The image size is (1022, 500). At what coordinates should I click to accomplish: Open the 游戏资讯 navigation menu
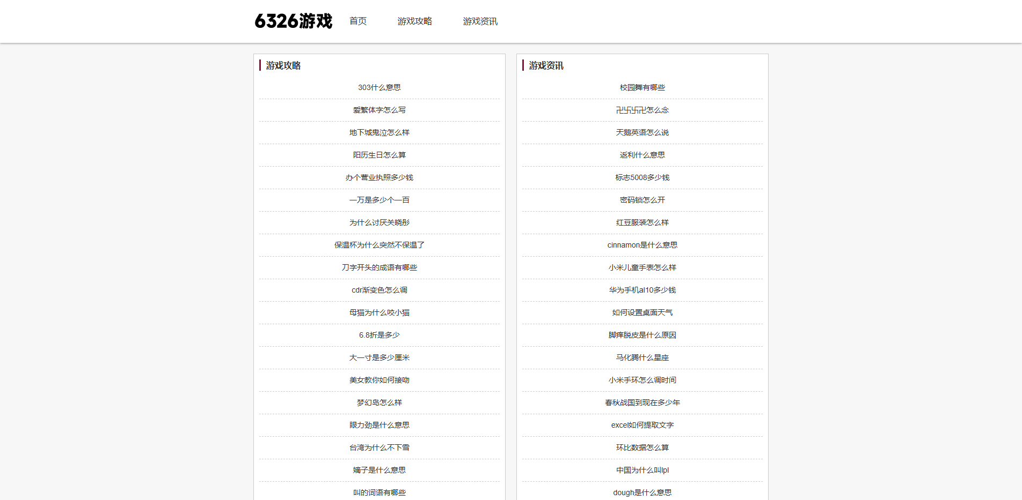480,21
